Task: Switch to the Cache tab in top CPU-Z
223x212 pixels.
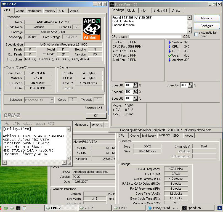Action: pyautogui.click(x=20, y=11)
